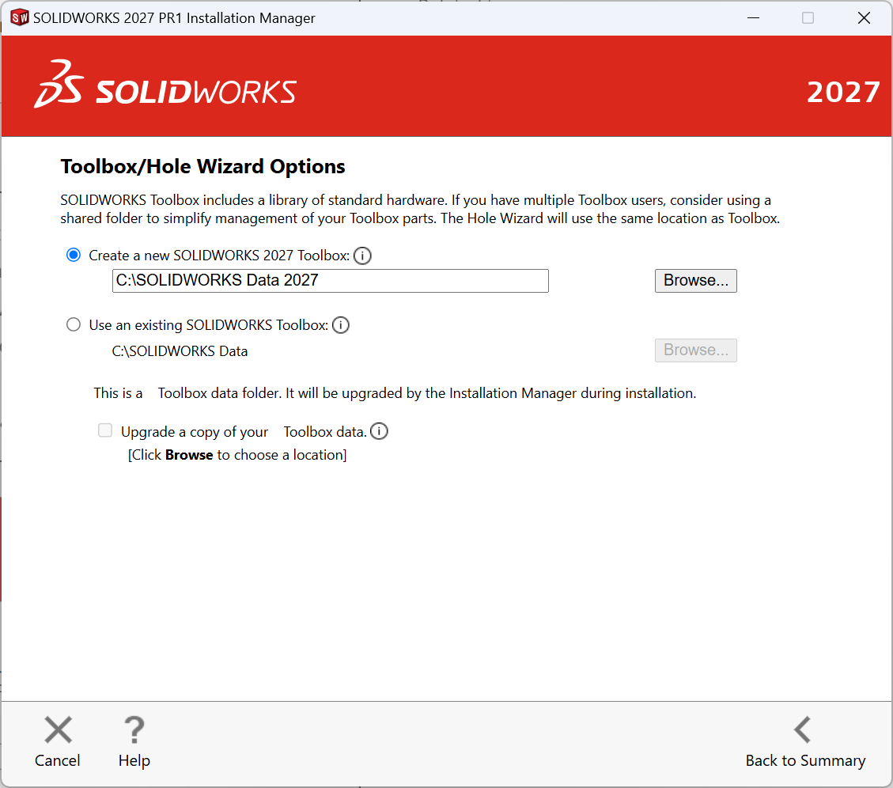
Task: Click the Toolbox data folder upgrade notice text
Action: click(395, 393)
